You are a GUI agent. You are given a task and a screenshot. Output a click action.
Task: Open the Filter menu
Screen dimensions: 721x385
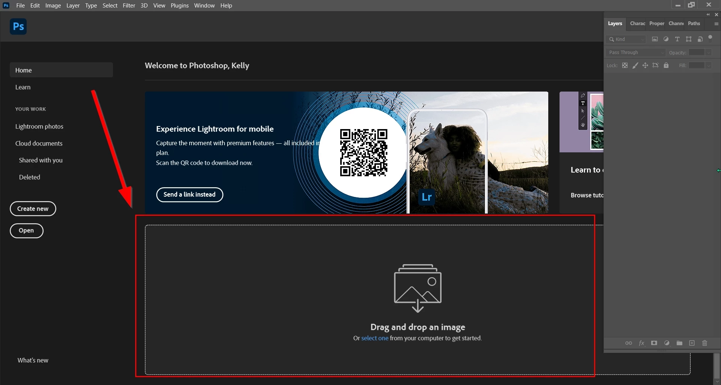[129, 6]
